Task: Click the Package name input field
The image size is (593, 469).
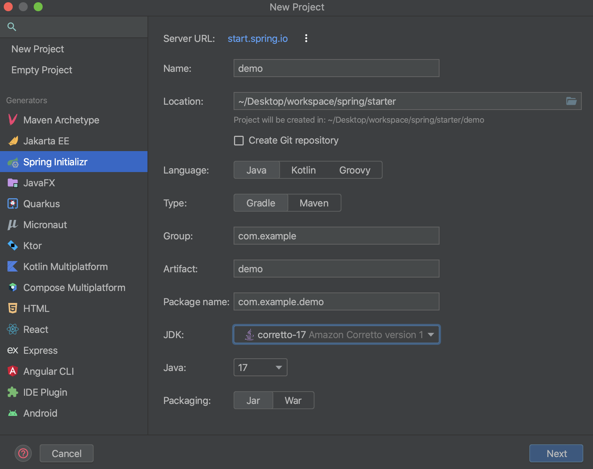Action: coord(336,301)
